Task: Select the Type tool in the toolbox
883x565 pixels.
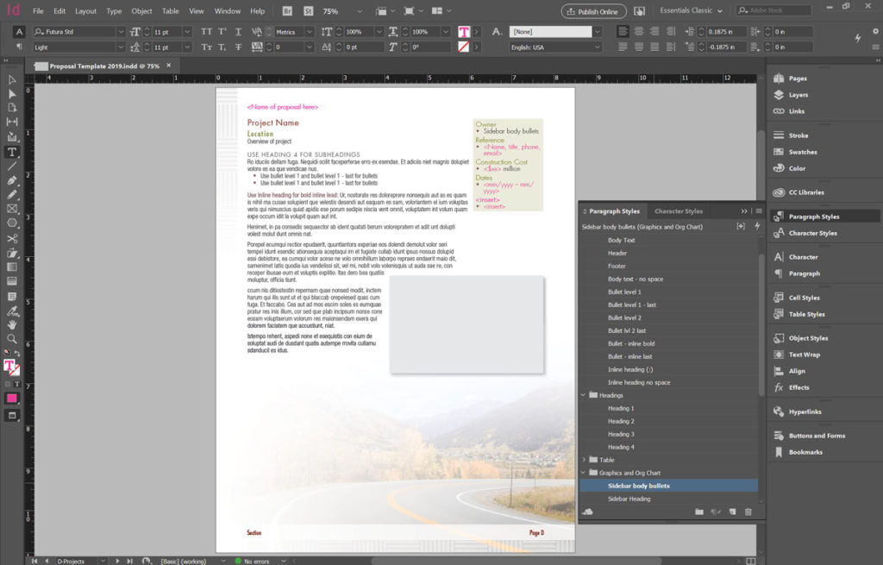Action: [x=12, y=152]
